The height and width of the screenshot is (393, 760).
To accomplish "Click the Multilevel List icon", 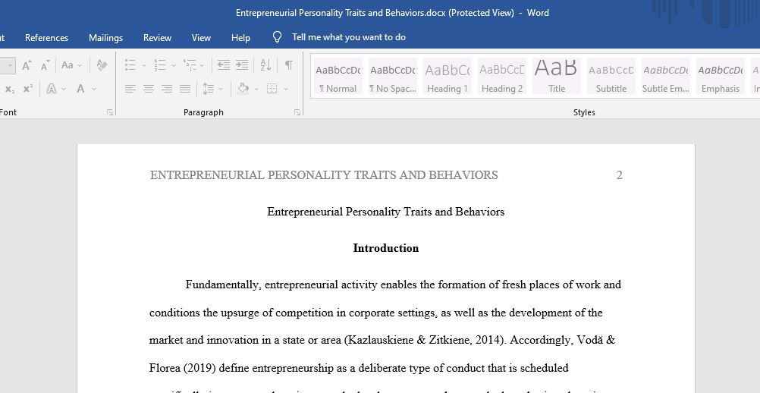I will click(190, 65).
